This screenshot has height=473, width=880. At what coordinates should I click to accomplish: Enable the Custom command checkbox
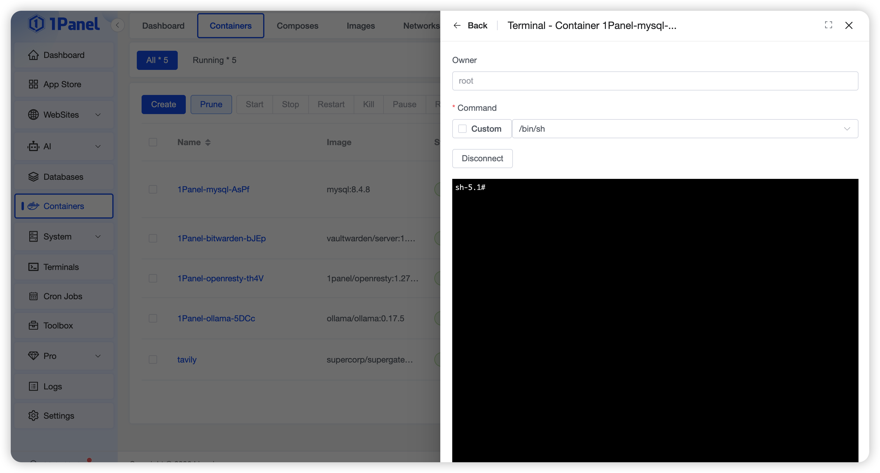click(x=462, y=129)
